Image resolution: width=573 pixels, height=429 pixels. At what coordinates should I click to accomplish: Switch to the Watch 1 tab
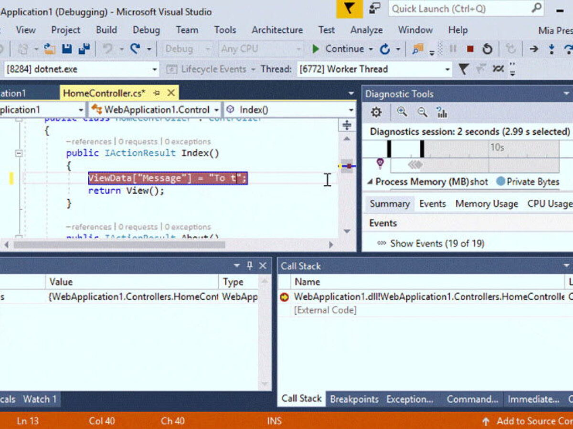pyautogui.click(x=40, y=399)
